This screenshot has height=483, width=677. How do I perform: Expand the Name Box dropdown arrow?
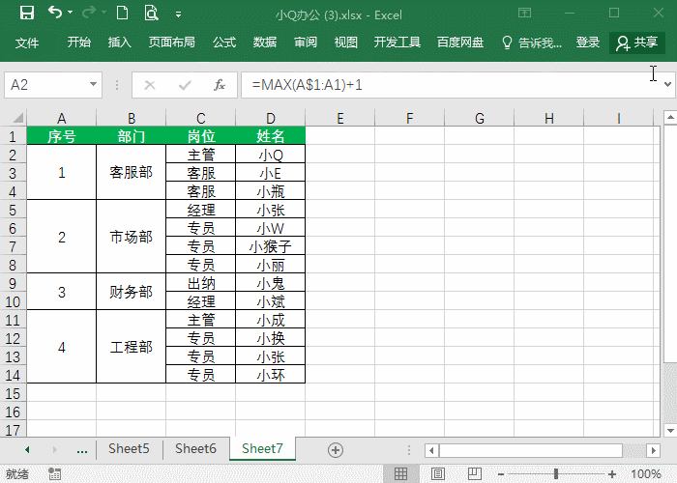tap(93, 85)
